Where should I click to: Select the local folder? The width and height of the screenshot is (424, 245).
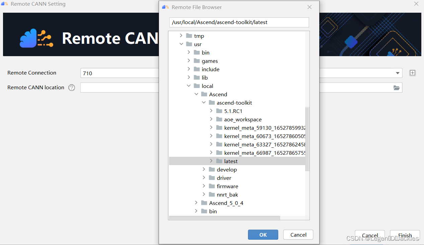pos(207,86)
